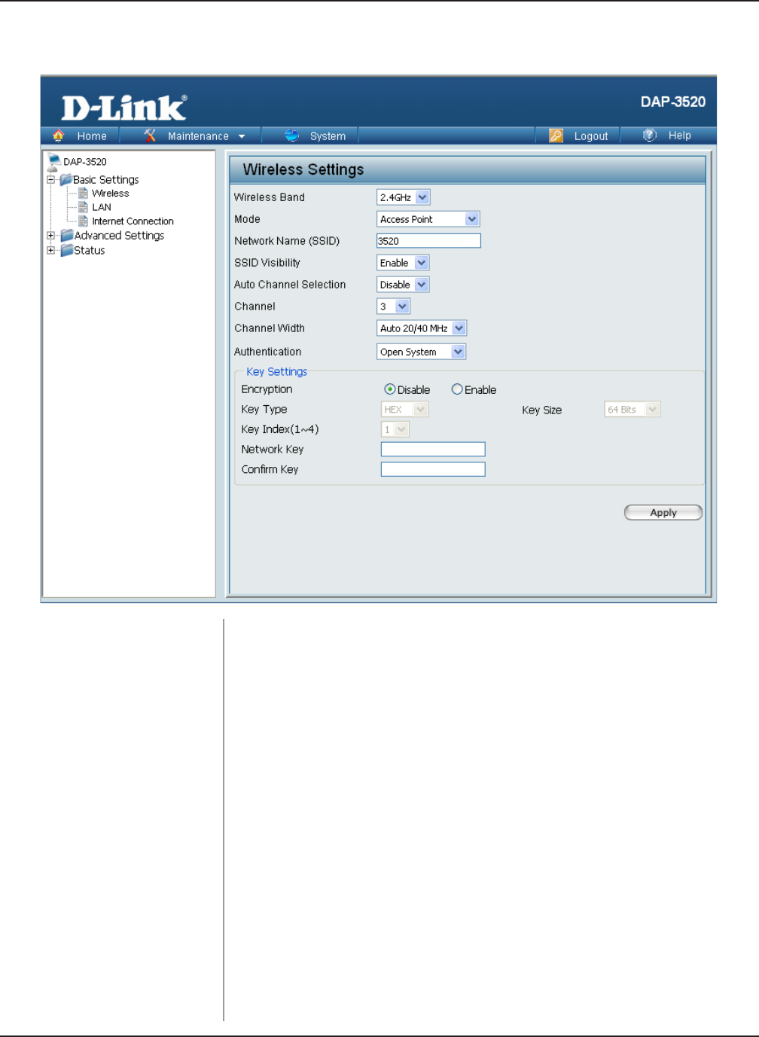Screen dimensions: 759x1037
Task: Click the Wireless page icon in tree
Action: (x=84, y=194)
